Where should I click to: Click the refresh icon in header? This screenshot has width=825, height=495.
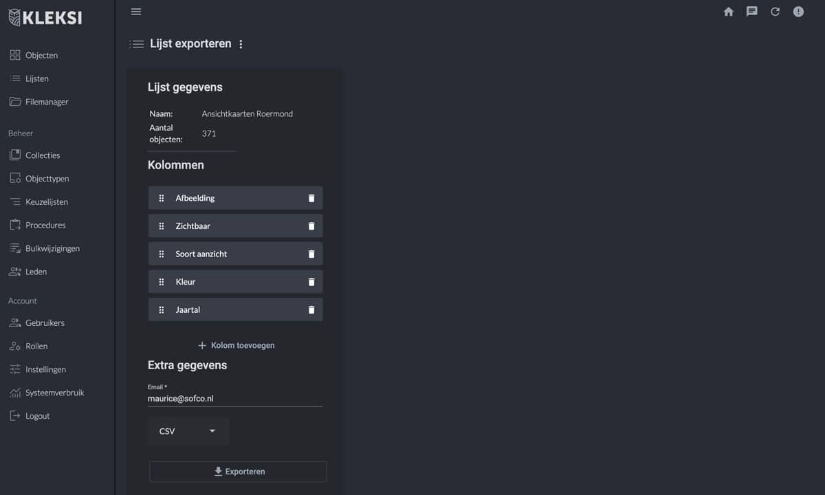click(775, 12)
